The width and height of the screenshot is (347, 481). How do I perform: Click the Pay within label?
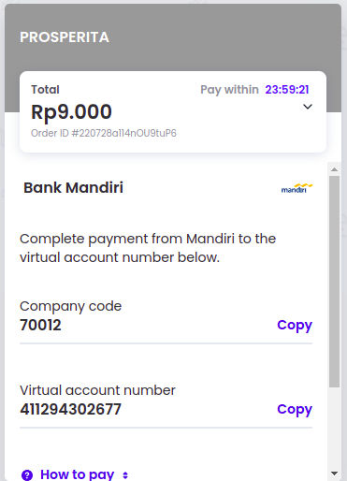(229, 90)
